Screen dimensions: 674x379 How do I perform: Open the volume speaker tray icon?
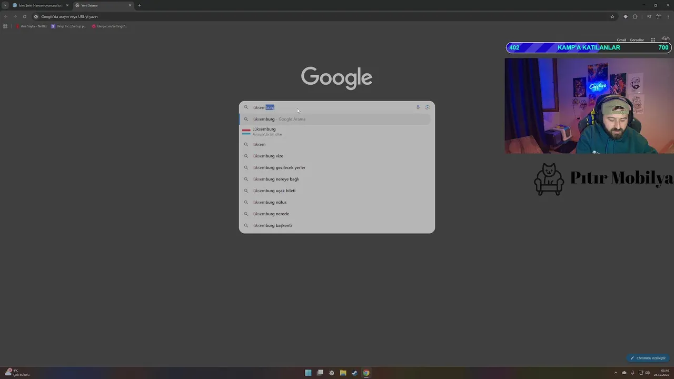[647, 373]
